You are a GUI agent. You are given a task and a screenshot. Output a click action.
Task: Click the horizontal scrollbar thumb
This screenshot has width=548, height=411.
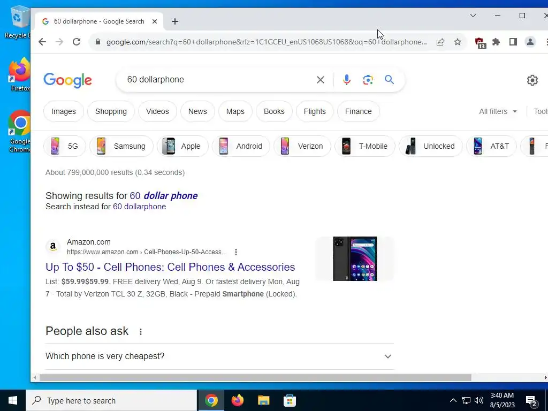[255, 378]
